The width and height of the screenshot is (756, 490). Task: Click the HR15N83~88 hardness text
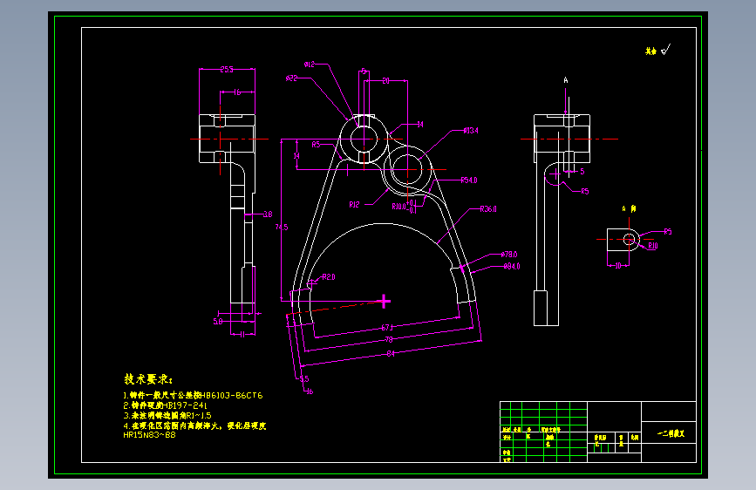[x=150, y=434]
